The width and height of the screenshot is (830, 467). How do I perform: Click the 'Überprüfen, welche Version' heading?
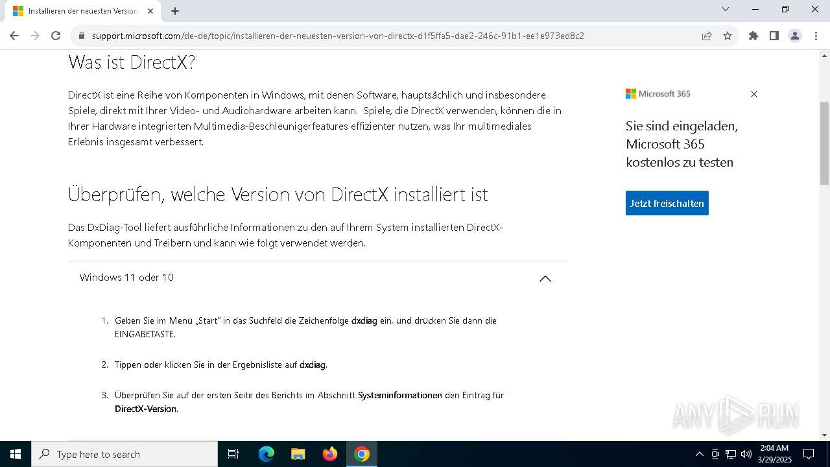click(x=278, y=194)
